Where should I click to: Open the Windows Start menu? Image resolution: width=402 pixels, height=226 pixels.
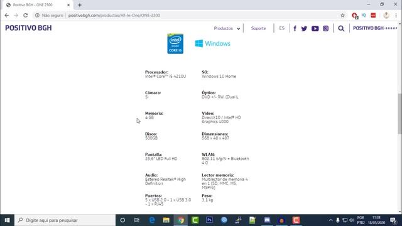coord(7,220)
